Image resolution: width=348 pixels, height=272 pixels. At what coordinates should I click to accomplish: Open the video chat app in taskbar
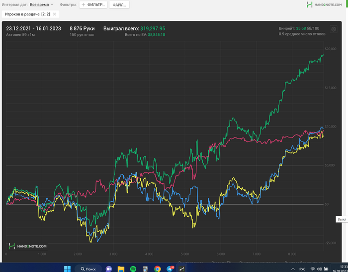[109, 269]
